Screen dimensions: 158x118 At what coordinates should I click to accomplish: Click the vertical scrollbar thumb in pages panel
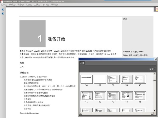[155, 78]
